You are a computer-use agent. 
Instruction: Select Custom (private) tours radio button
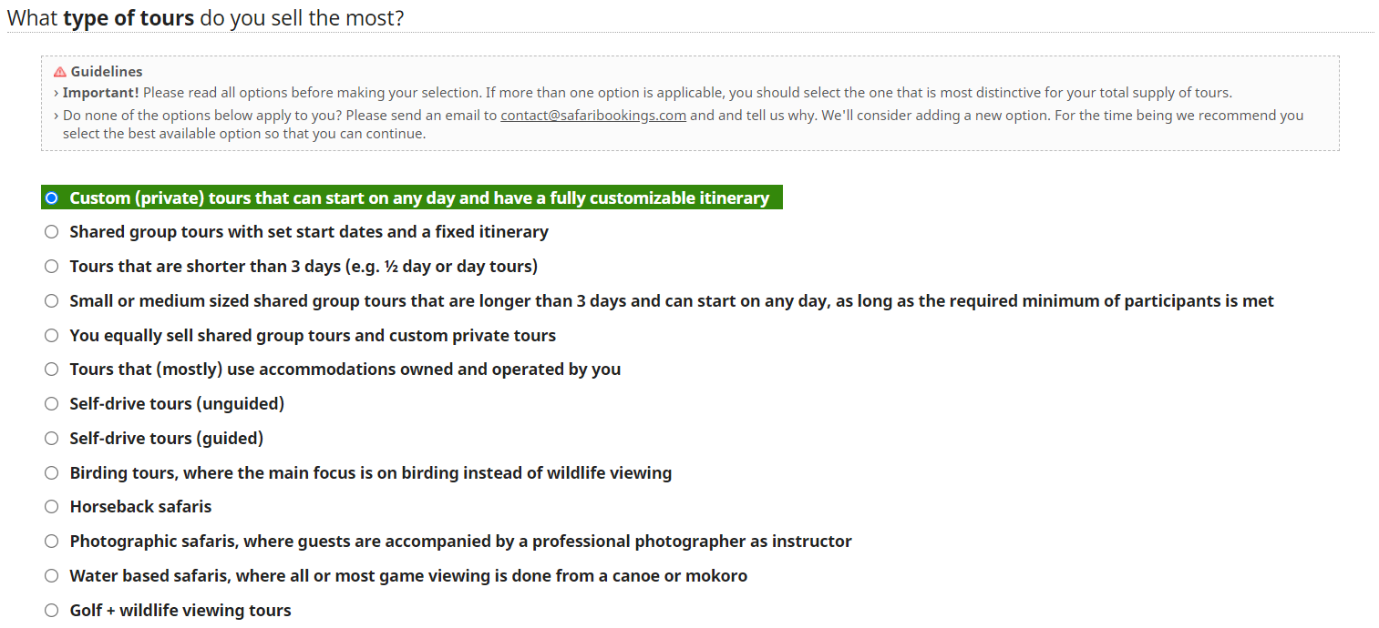coord(52,198)
